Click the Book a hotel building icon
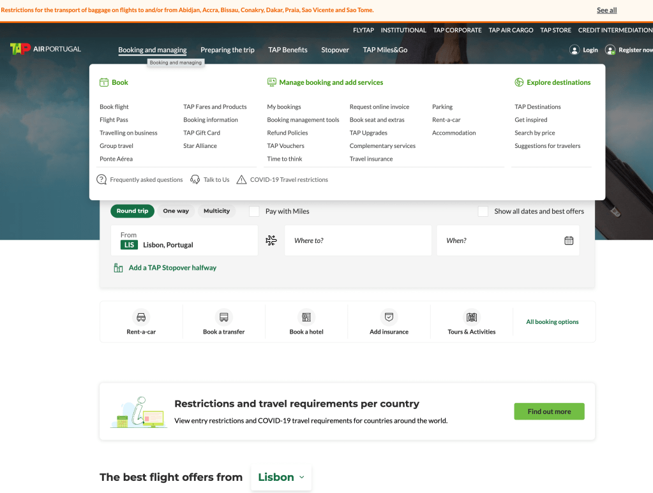This screenshot has width=653, height=493. [x=306, y=317]
